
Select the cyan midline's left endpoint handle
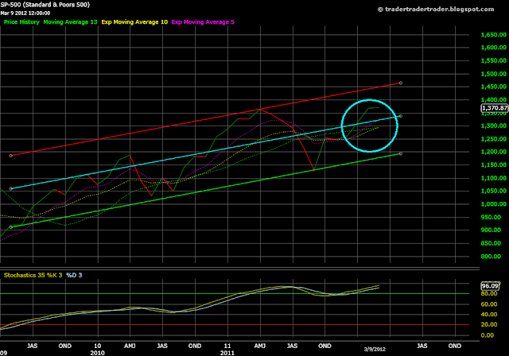pos(10,188)
